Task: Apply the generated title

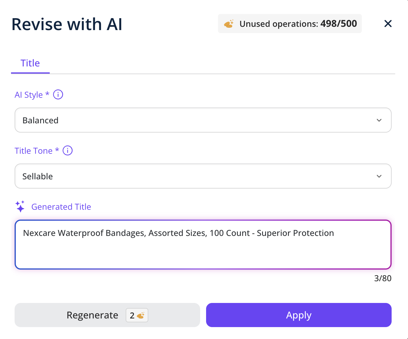Action: coord(298,315)
